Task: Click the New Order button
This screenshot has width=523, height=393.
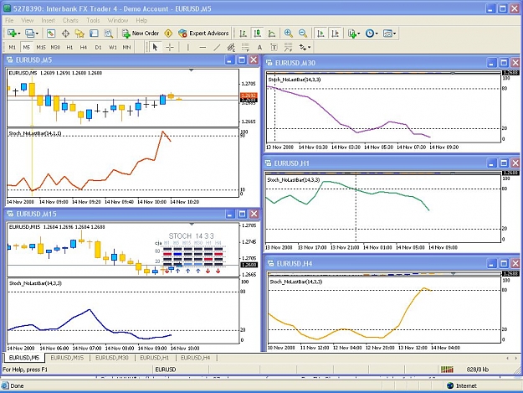Action: pyautogui.click(x=141, y=33)
